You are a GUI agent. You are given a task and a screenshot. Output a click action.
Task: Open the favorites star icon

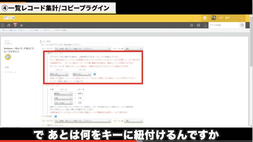pos(21,25)
